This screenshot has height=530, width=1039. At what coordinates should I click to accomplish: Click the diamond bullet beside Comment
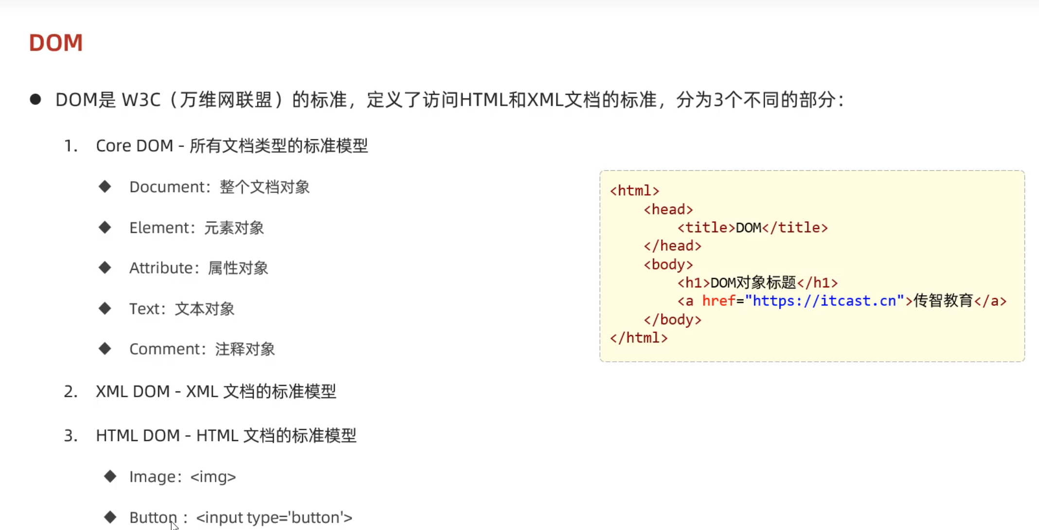[x=105, y=349]
